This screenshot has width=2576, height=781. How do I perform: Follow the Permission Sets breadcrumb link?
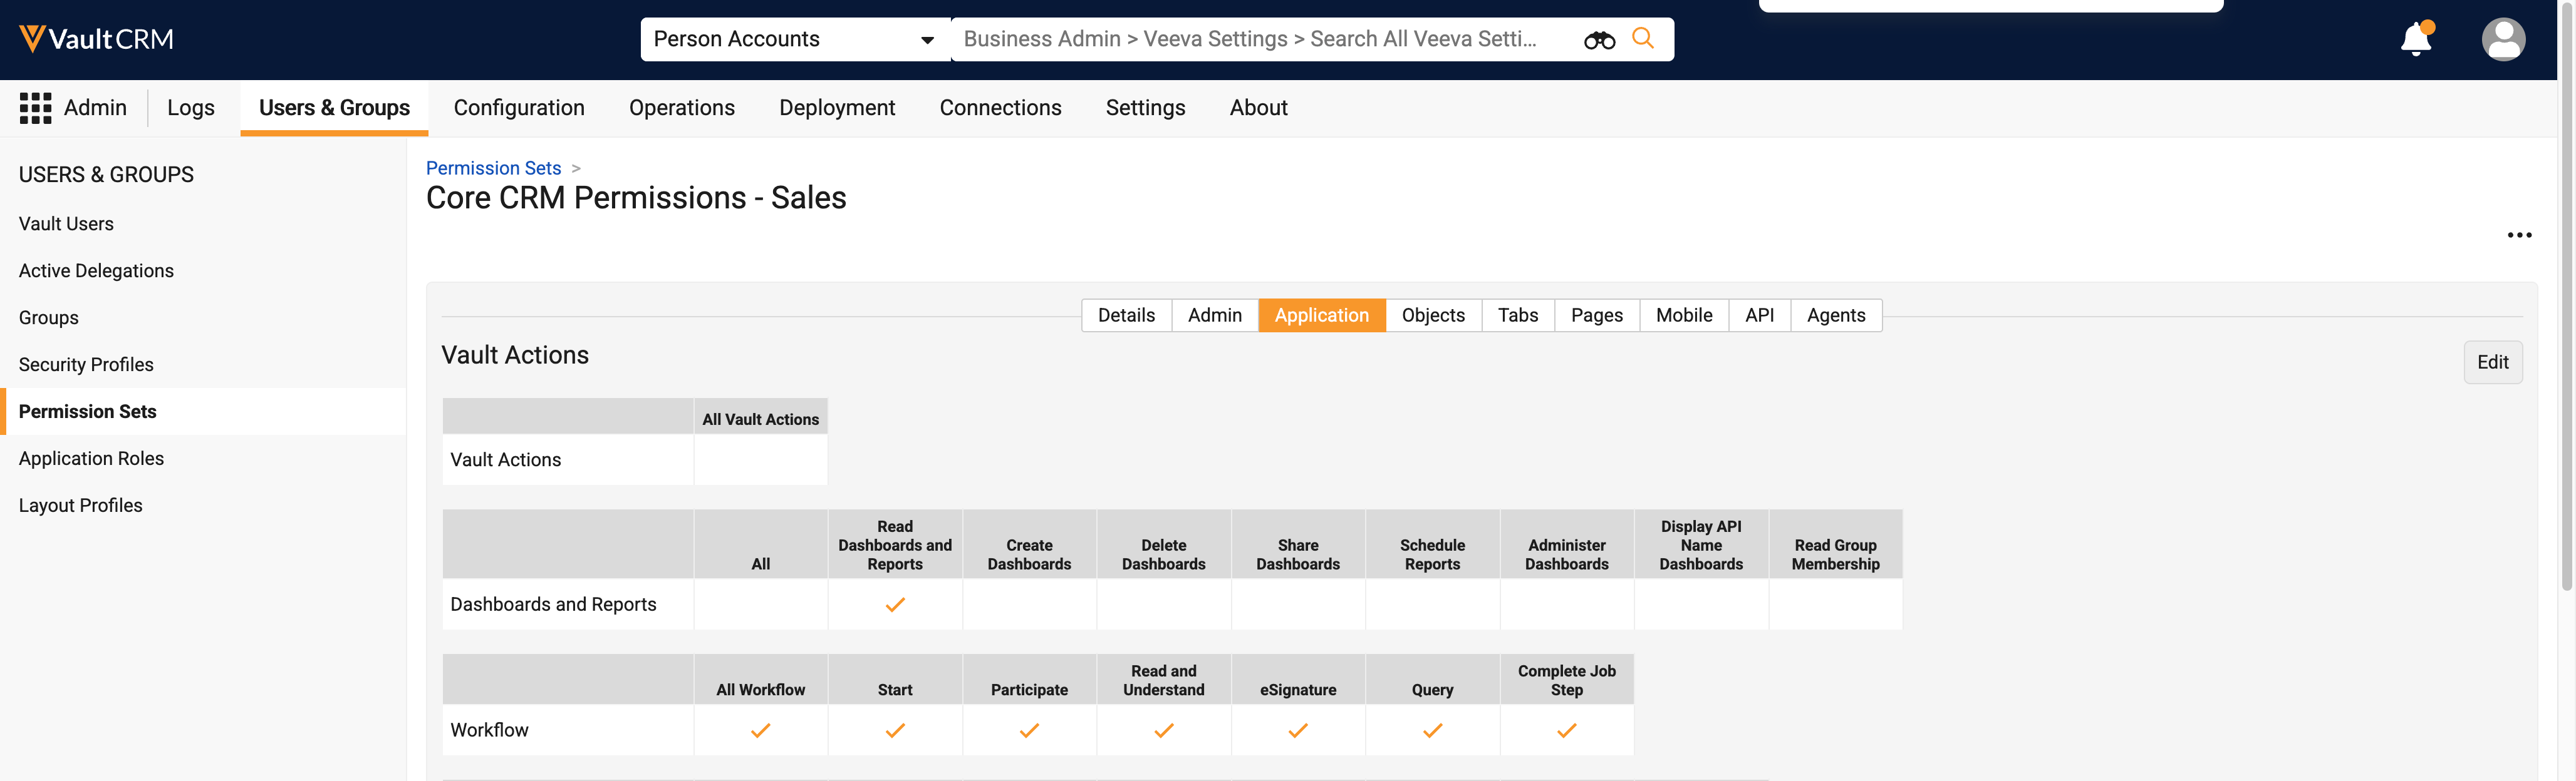493,168
